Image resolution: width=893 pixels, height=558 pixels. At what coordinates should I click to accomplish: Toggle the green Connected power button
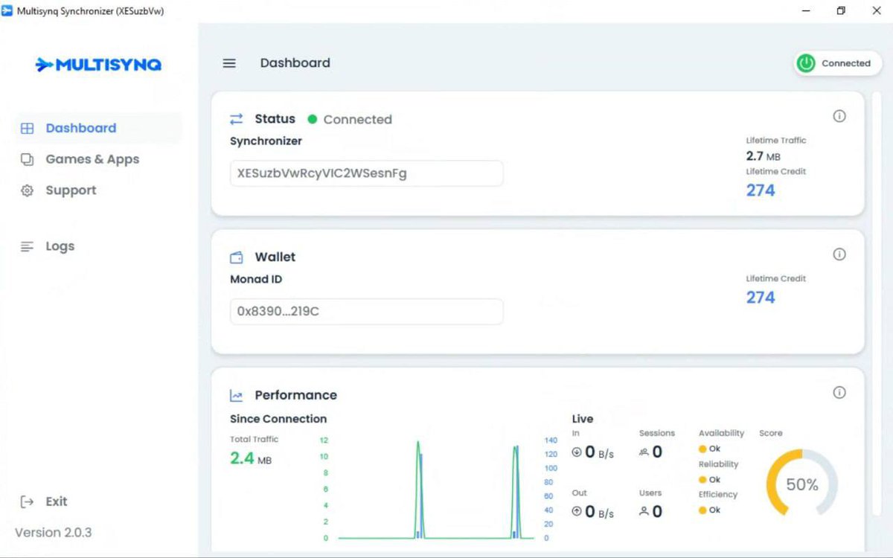point(806,63)
